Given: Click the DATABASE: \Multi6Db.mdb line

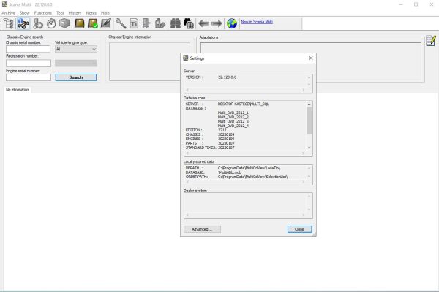Looking at the screenshot, I should 214,172.
